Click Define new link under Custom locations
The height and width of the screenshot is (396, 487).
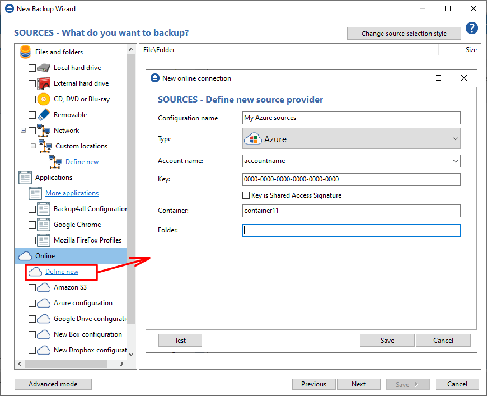(x=82, y=162)
